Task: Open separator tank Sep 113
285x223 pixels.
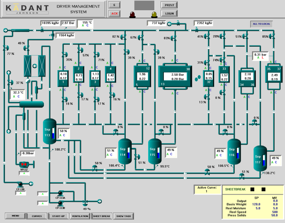Action: click(50, 132)
